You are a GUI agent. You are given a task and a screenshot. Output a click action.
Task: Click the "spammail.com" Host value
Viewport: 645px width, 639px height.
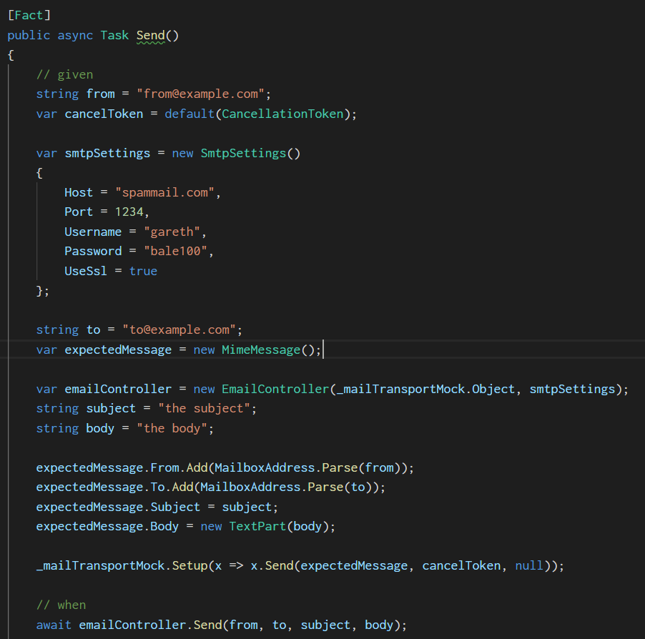point(164,192)
